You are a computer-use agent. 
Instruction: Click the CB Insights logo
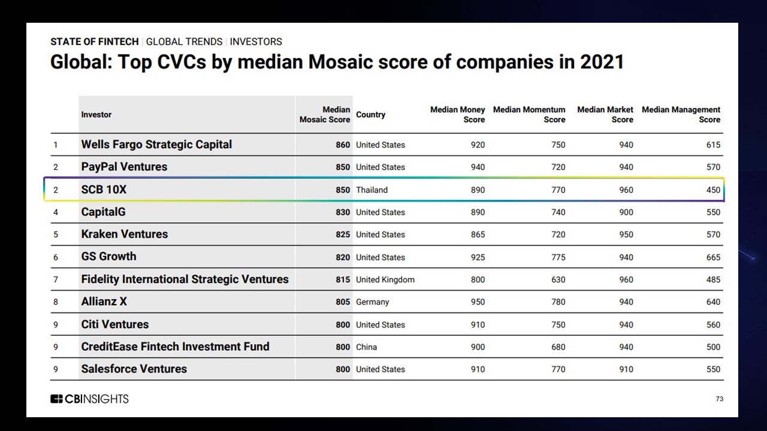(89, 399)
